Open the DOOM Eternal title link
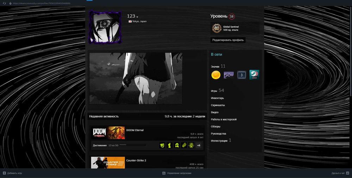This screenshot has height=178, width=352. [135, 130]
